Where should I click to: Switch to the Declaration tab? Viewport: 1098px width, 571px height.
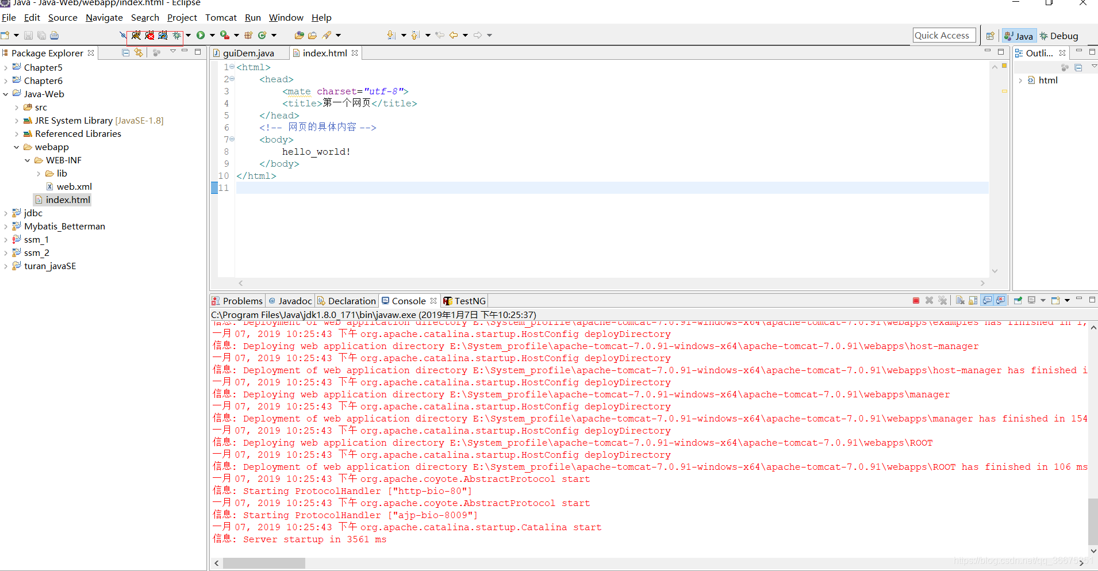(347, 301)
